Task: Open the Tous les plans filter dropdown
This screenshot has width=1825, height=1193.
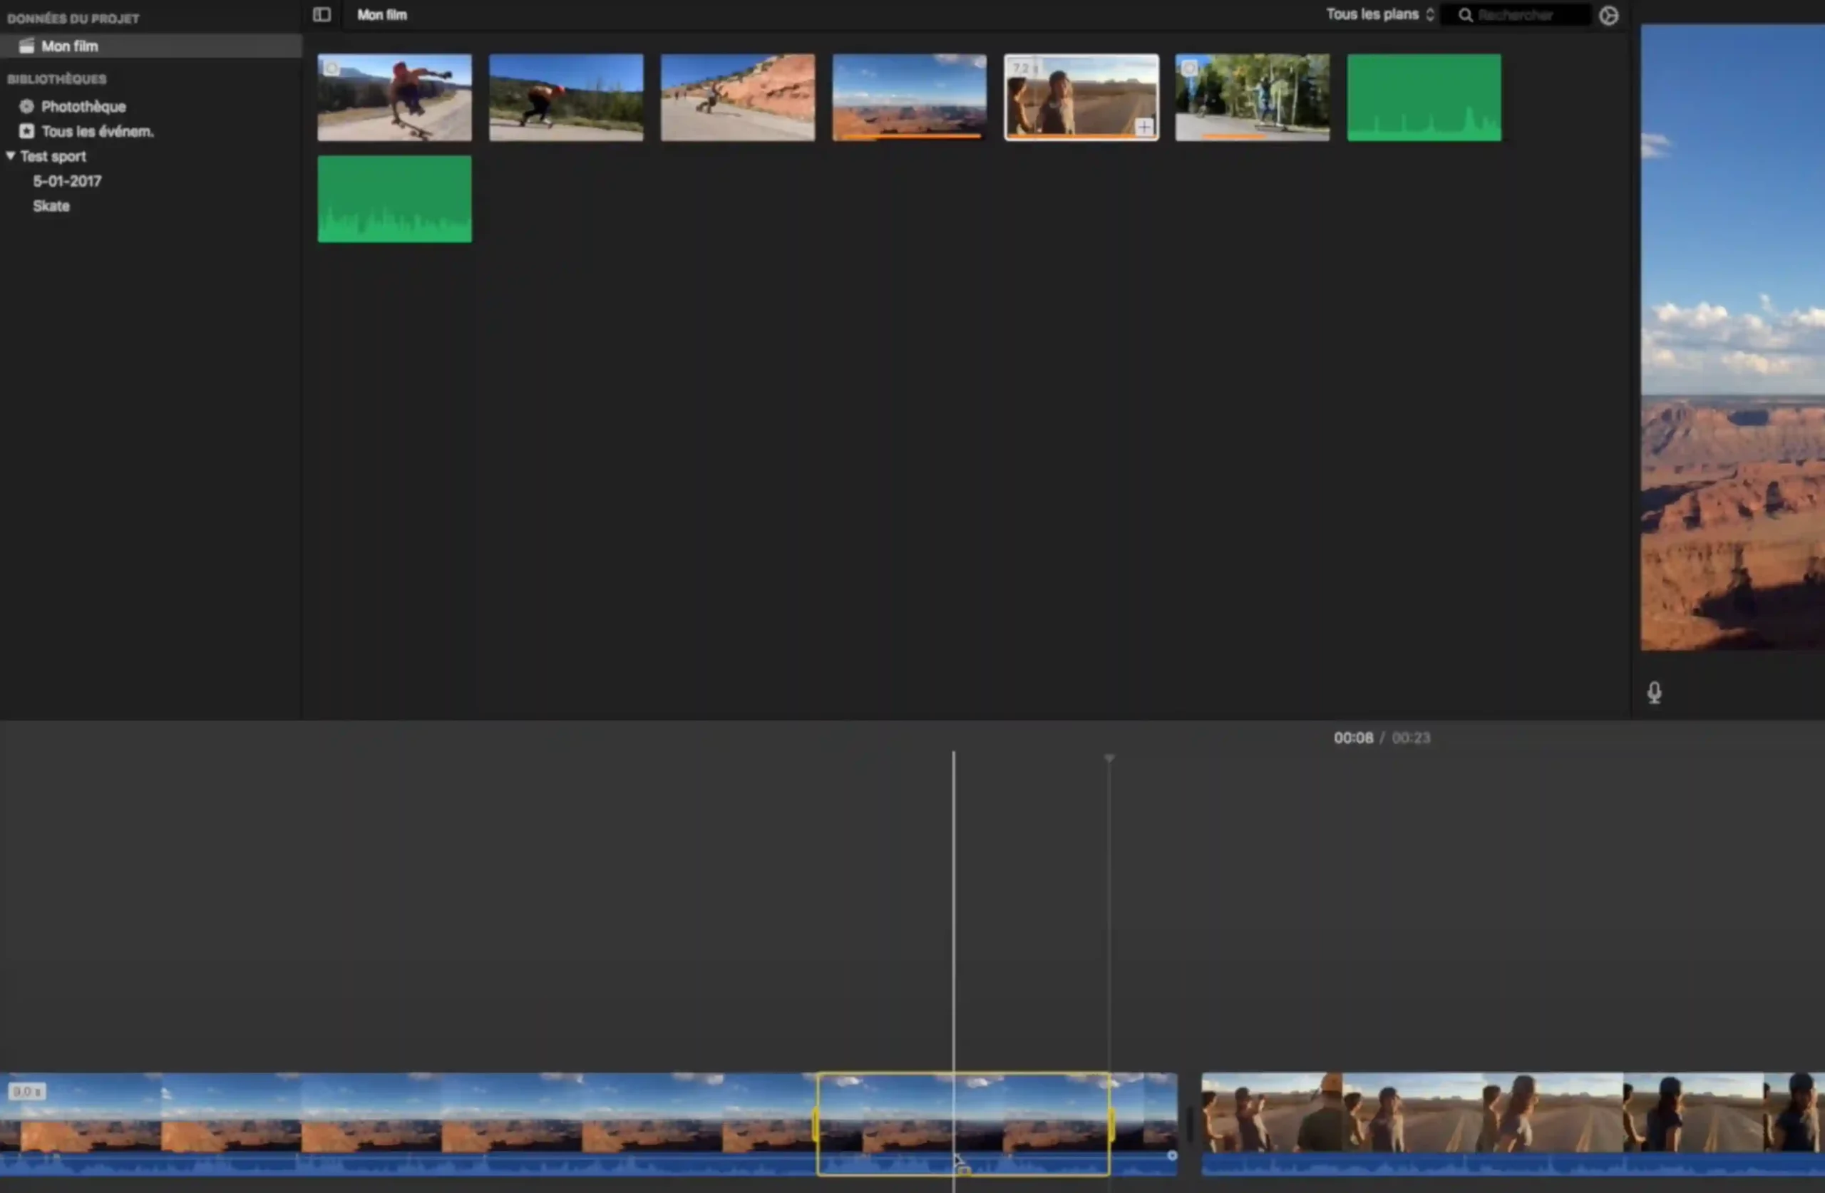Action: coord(1378,14)
